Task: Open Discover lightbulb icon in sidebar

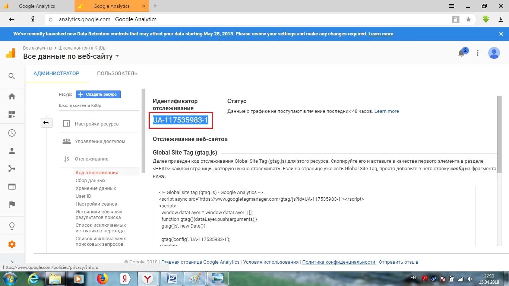Action: click(x=12, y=226)
